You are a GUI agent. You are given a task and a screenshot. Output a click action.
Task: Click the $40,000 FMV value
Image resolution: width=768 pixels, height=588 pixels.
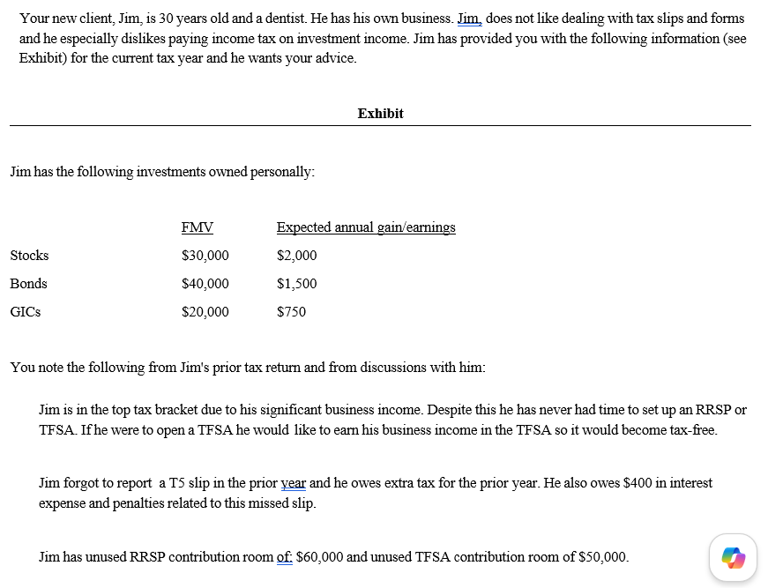205,284
